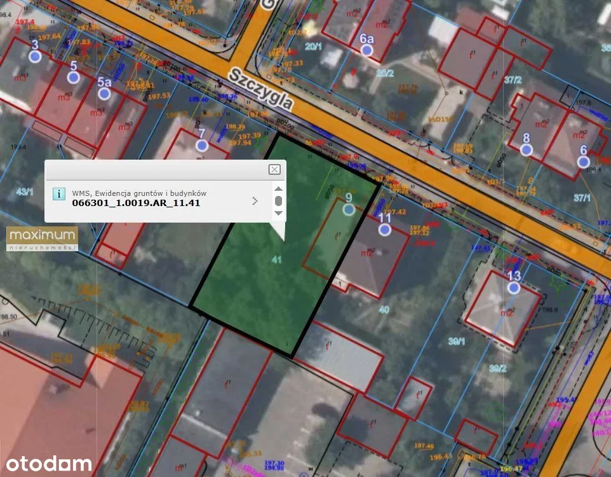Image resolution: width=611 pixels, height=477 pixels.
Task: Click parcel ID 066301_1.0019.AR_11.41 text
Action: 136,204
